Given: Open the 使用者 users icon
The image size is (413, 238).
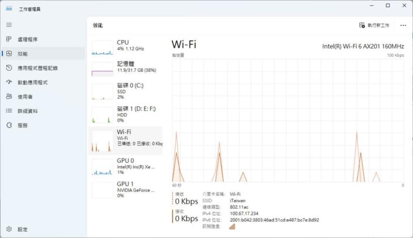Looking at the screenshot, I should 9,97.
